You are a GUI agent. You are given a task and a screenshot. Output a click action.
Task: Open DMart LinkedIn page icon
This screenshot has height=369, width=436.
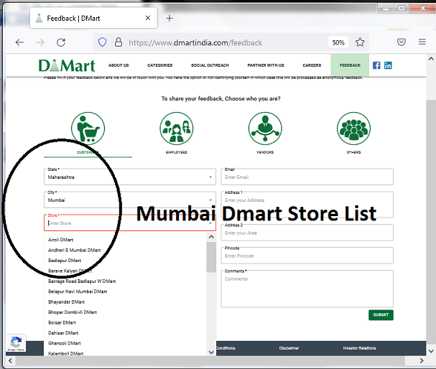(x=388, y=65)
